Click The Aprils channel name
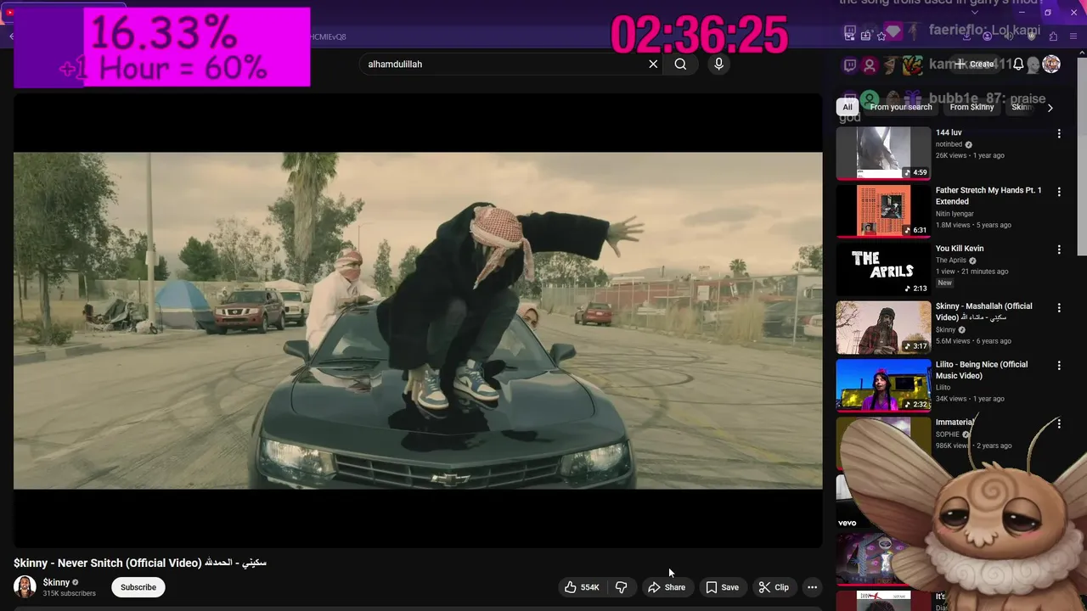 [x=951, y=261]
